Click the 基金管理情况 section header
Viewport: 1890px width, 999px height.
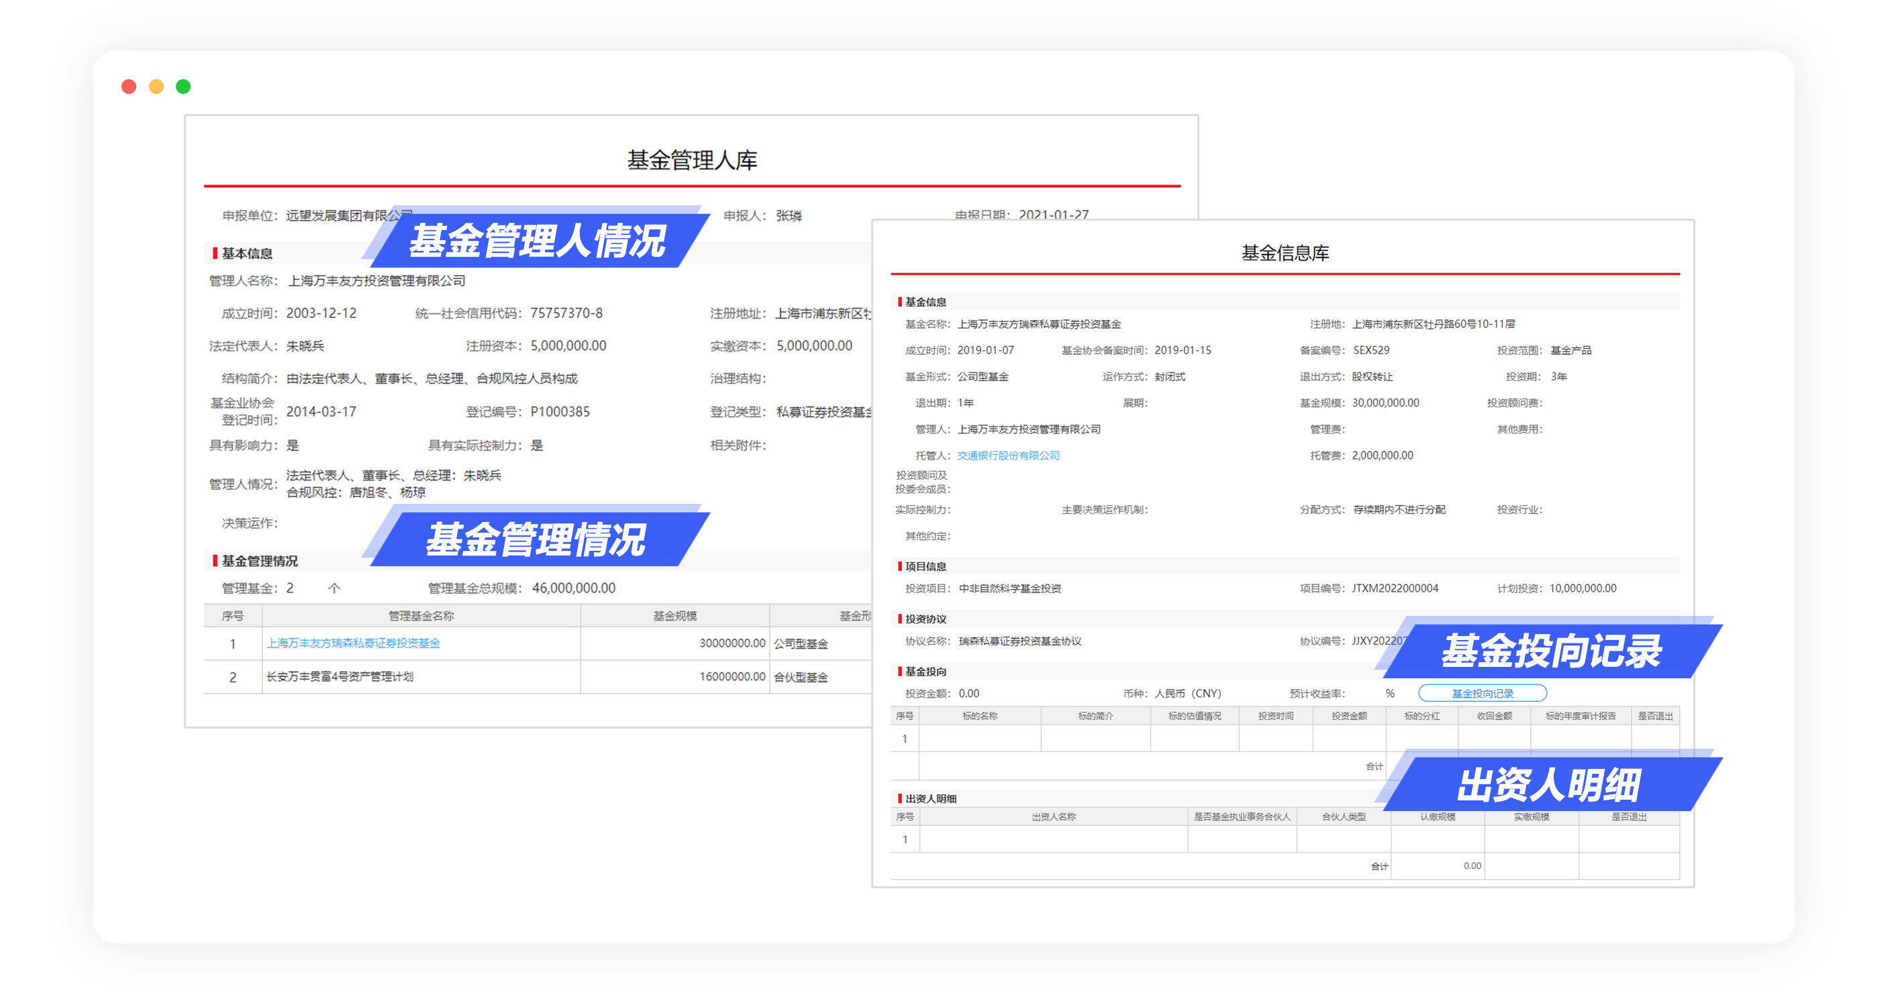tap(259, 561)
